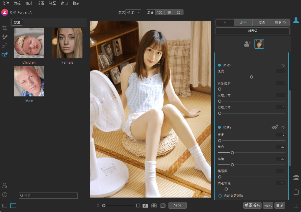Toggle the right panel visibility icon

pyautogui.click(x=296, y=206)
